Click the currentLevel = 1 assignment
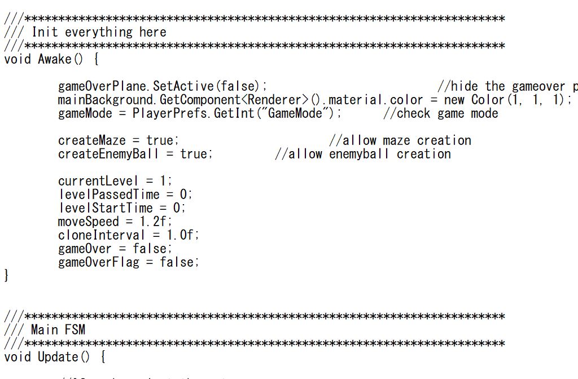 (x=115, y=181)
